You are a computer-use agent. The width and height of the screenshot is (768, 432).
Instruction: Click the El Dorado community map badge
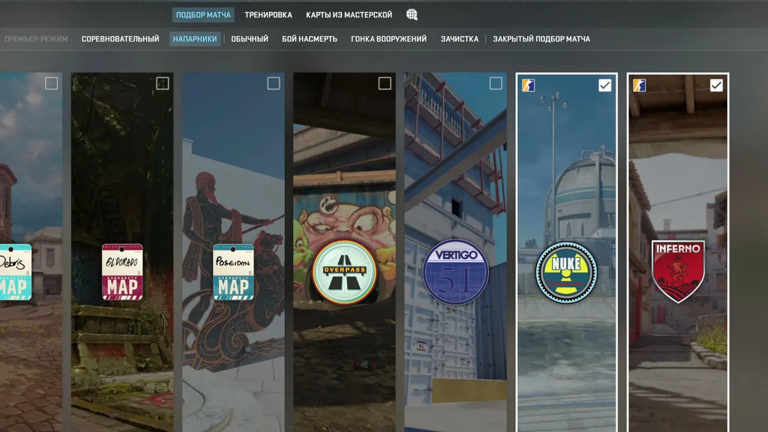point(122,272)
